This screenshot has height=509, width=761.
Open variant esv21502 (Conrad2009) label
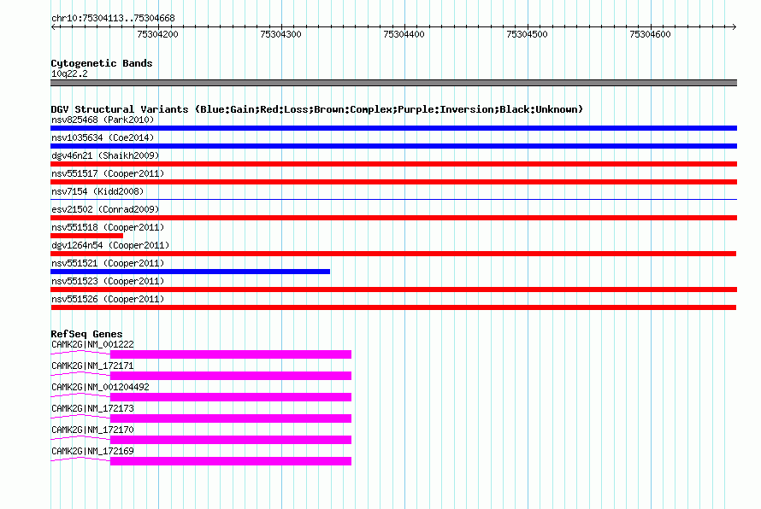click(x=105, y=209)
